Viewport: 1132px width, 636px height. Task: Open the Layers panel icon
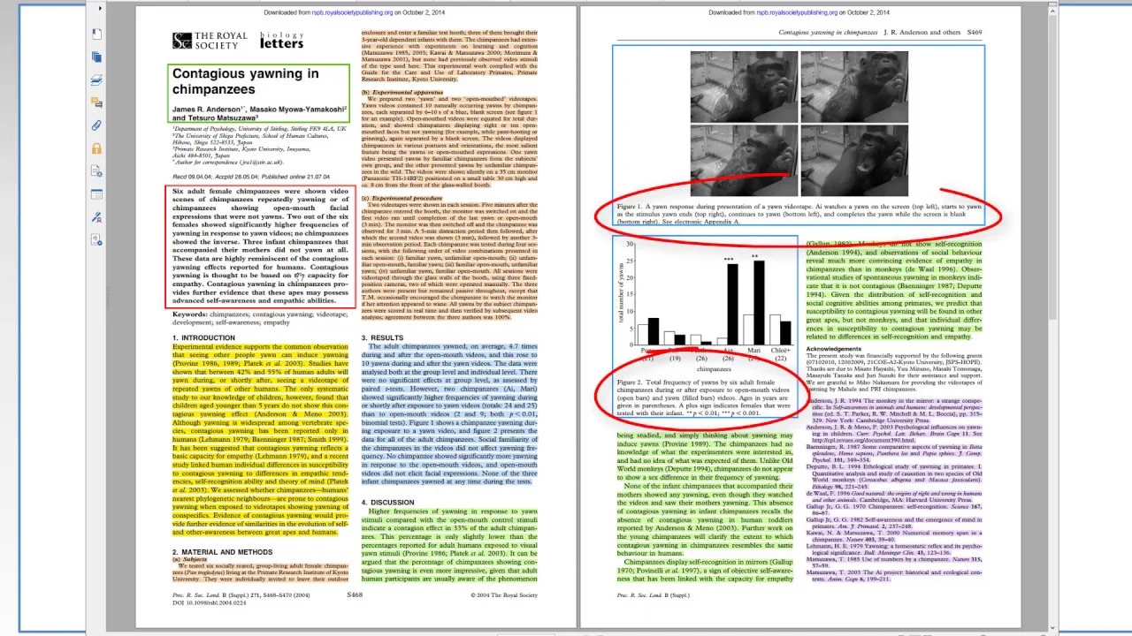click(x=96, y=79)
